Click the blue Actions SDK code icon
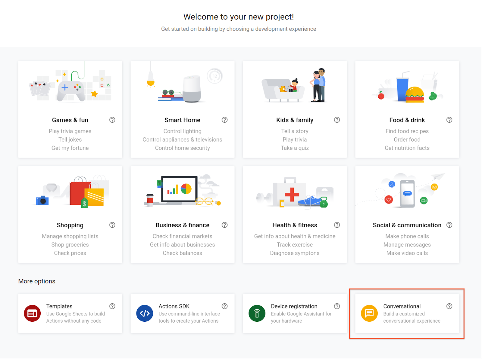This screenshot has height=359, width=482. (145, 313)
